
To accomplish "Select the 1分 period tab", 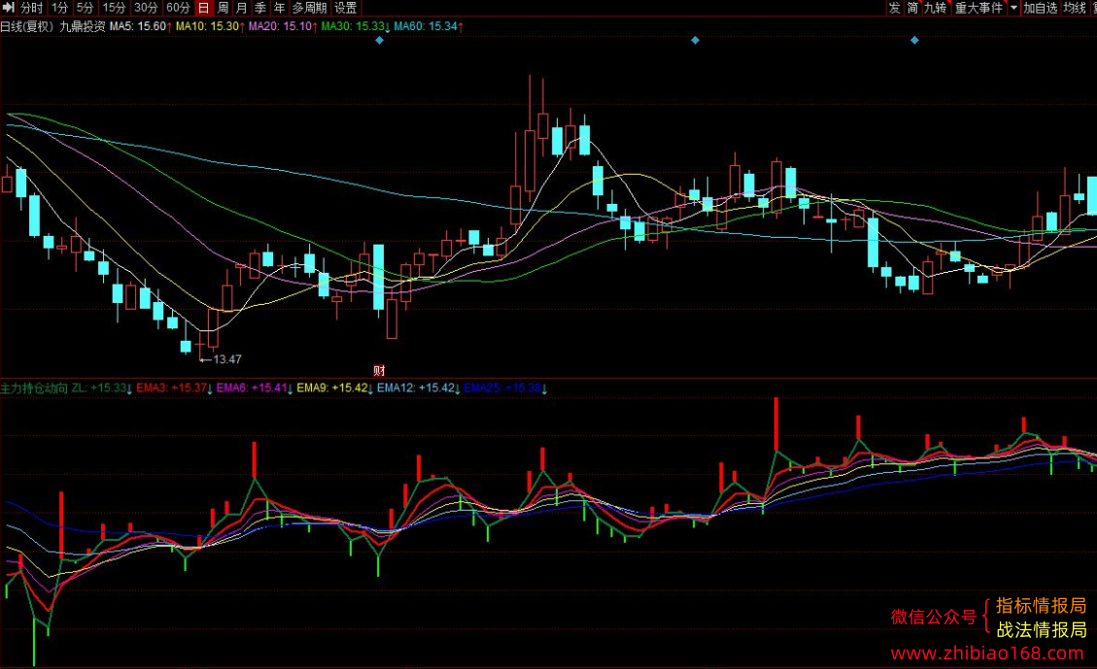I will pos(59,8).
